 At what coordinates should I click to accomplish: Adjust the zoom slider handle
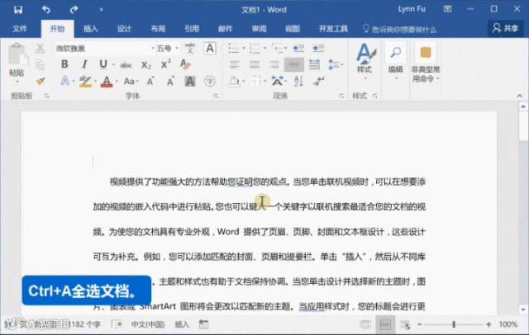pos(454,324)
